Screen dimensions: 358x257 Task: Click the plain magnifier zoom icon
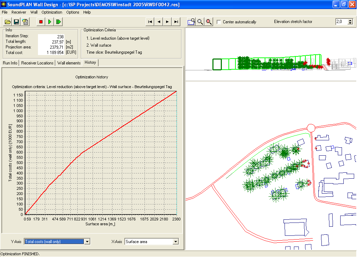200,22
